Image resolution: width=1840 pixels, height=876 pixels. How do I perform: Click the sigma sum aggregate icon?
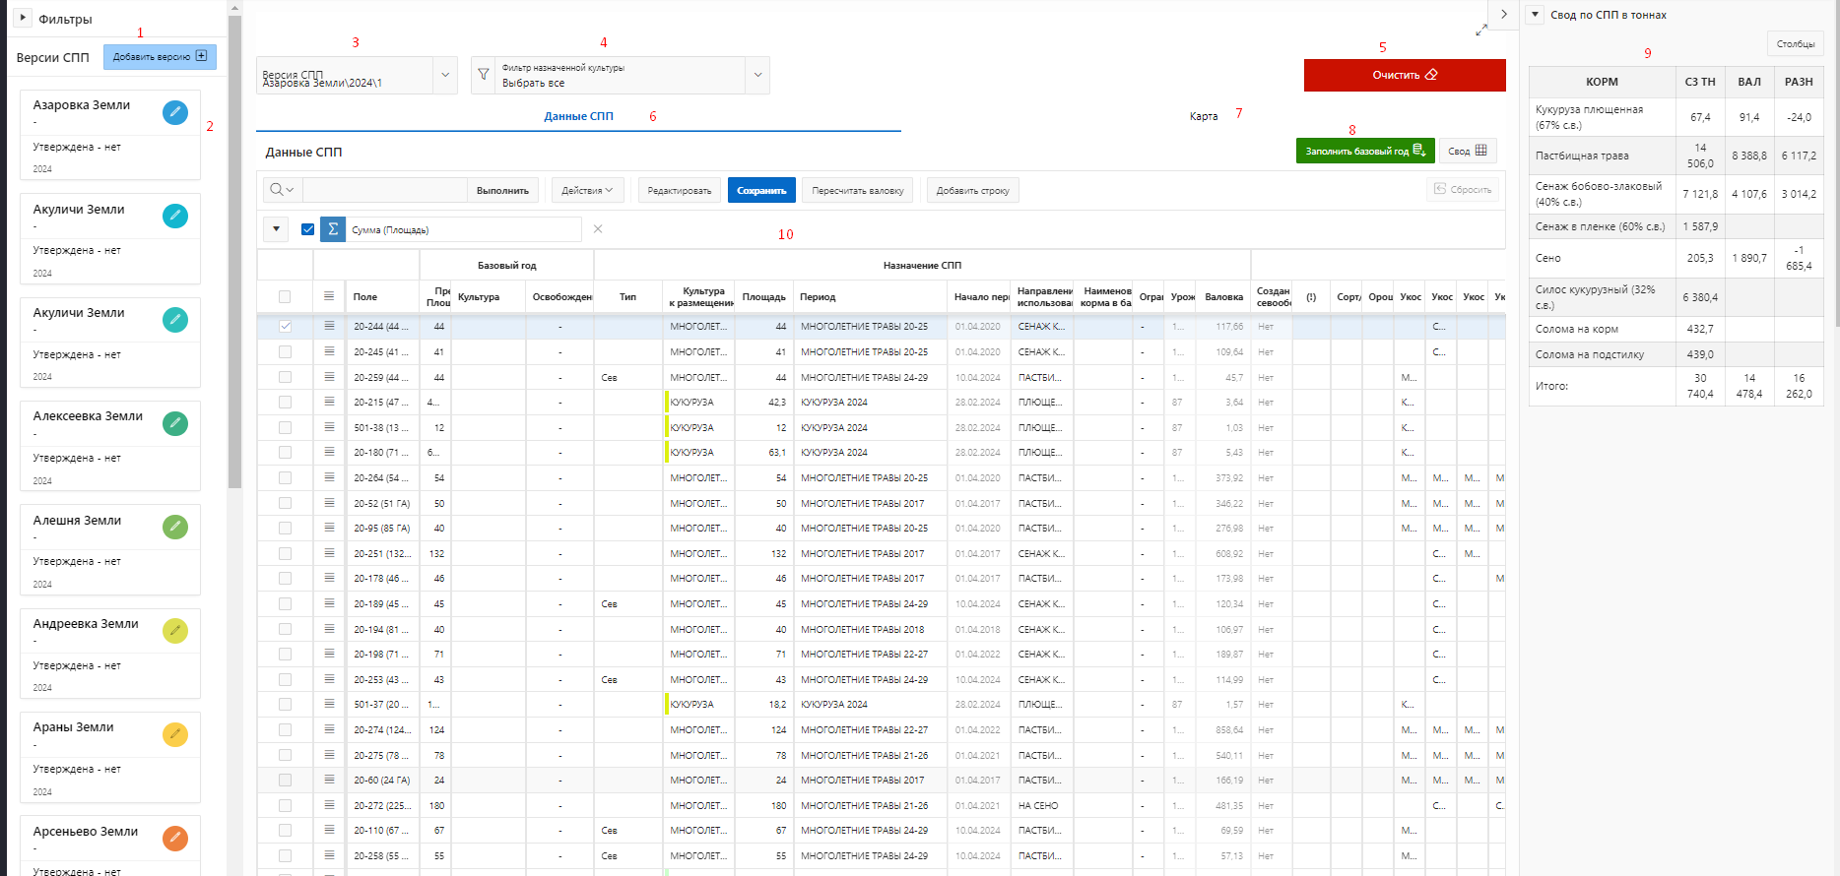pyautogui.click(x=333, y=229)
